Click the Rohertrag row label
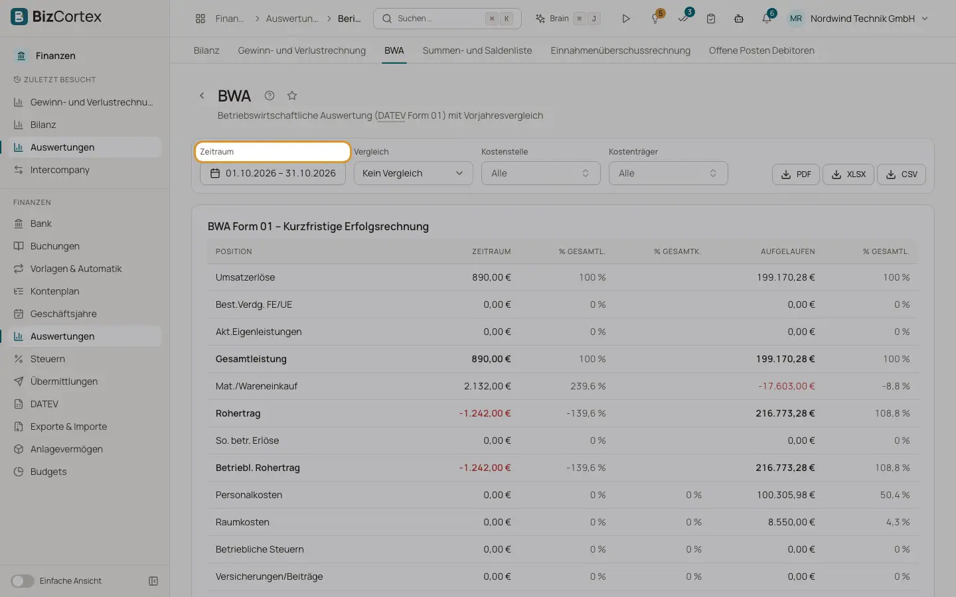 pos(238,413)
